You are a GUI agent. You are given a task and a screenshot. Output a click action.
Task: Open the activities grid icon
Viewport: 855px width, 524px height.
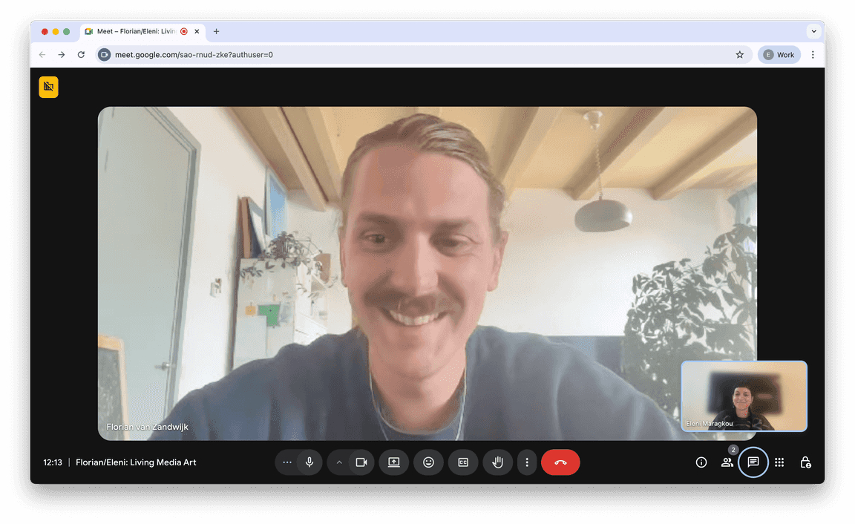pyautogui.click(x=779, y=462)
